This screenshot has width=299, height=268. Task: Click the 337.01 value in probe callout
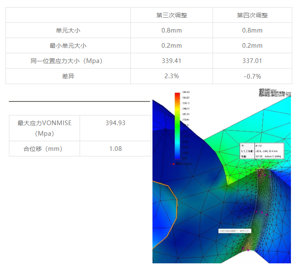click(258, 156)
